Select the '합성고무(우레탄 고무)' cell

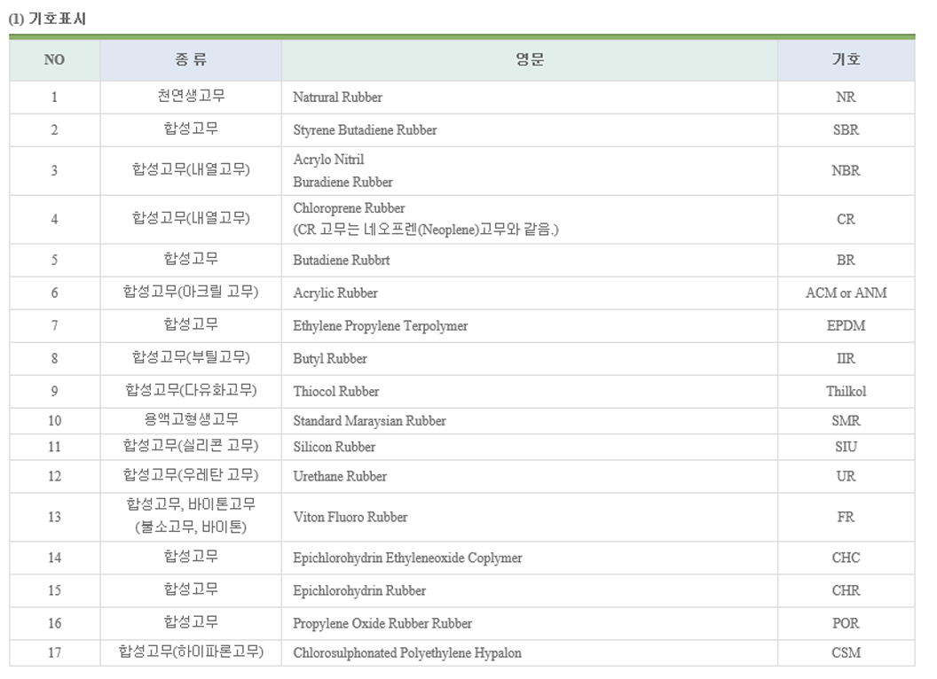point(191,476)
